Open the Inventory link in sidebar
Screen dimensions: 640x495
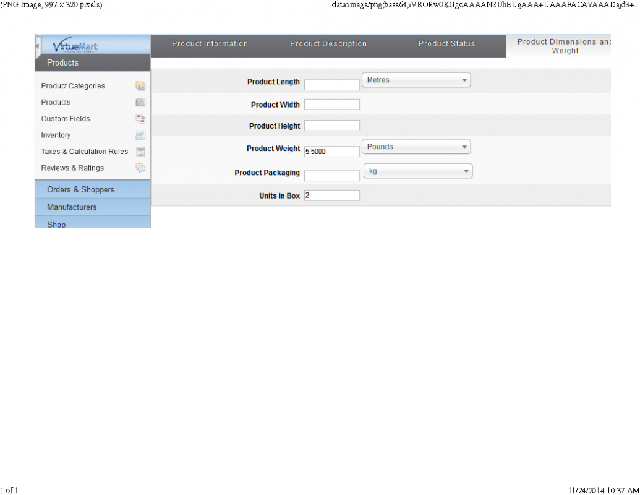click(56, 135)
